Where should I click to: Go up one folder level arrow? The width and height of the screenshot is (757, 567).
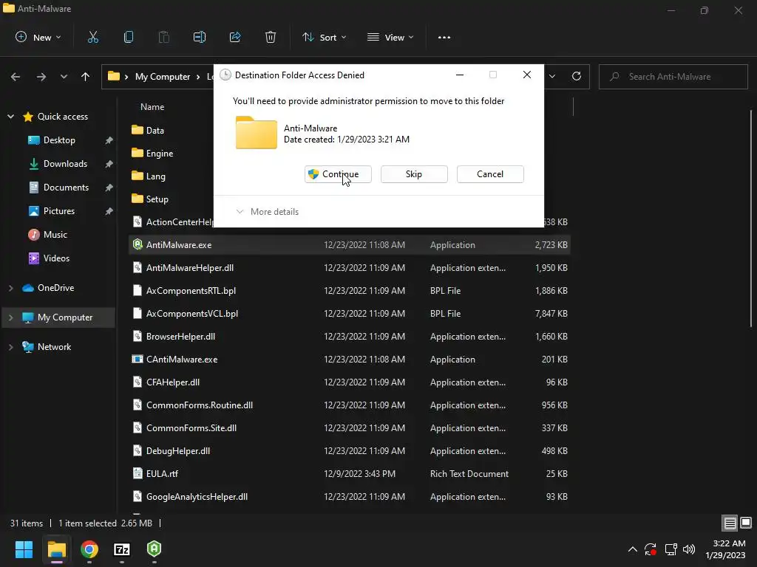86,77
